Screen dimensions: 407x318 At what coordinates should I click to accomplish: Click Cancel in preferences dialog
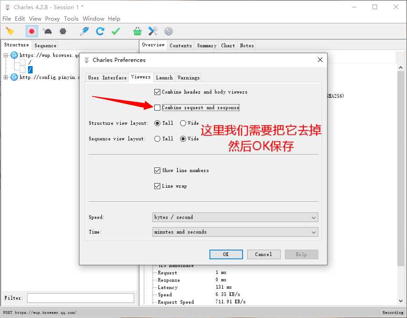(x=264, y=255)
